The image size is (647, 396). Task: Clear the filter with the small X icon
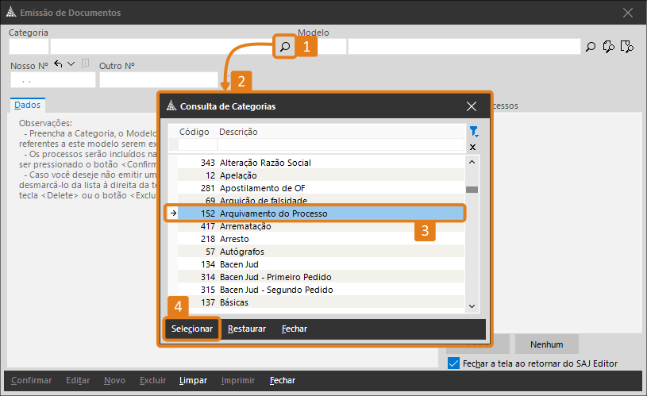point(473,147)
